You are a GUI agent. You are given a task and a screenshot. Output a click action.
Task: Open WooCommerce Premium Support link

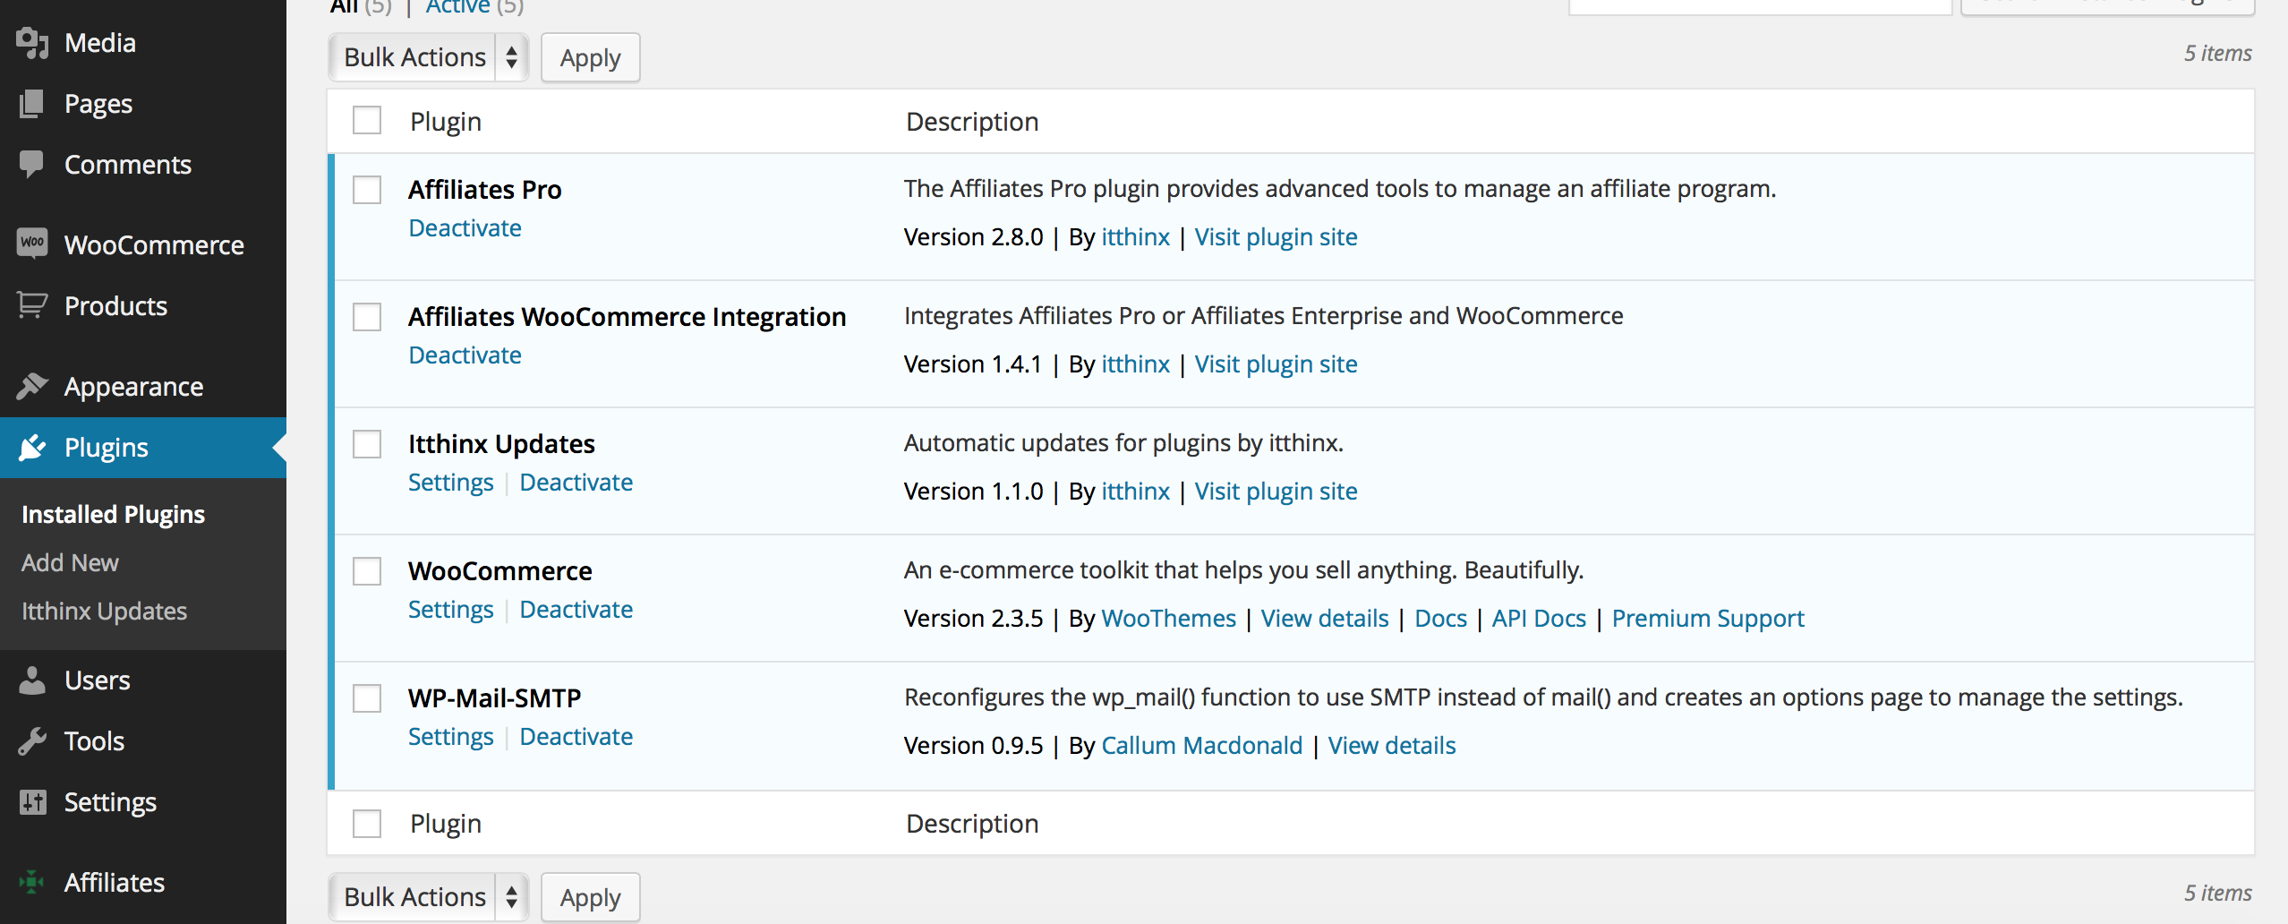click(x=1708, y=619)
